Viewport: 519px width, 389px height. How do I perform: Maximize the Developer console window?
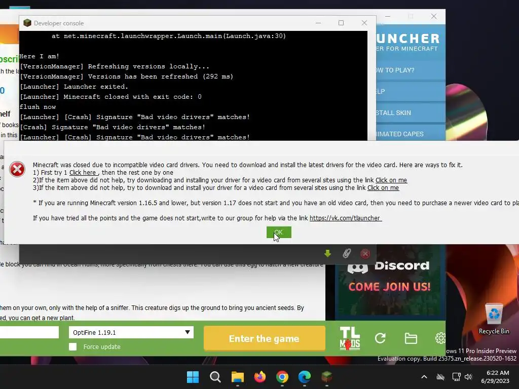[x=341, y=23]
